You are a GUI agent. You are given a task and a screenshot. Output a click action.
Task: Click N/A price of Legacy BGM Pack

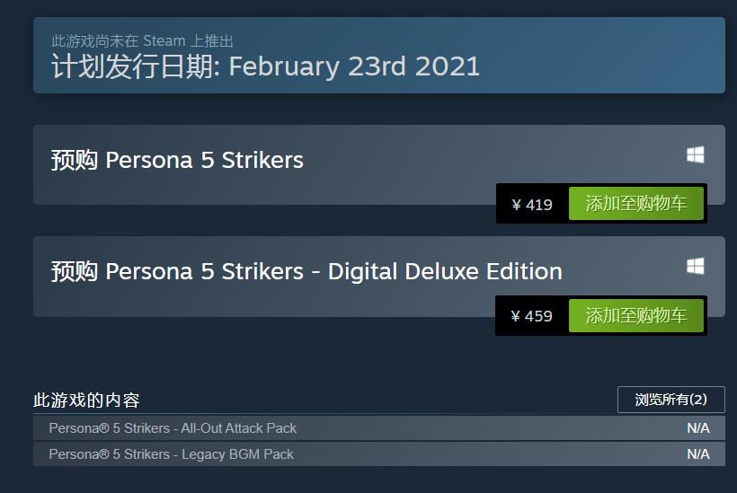click(697, 454)
